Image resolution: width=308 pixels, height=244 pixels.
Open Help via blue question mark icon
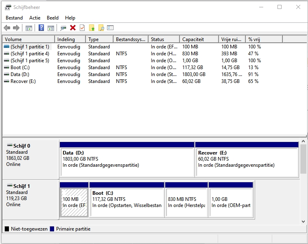point(41,28)
